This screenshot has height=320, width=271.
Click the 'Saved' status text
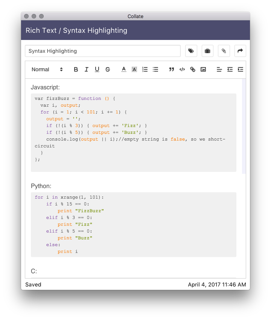33,285
